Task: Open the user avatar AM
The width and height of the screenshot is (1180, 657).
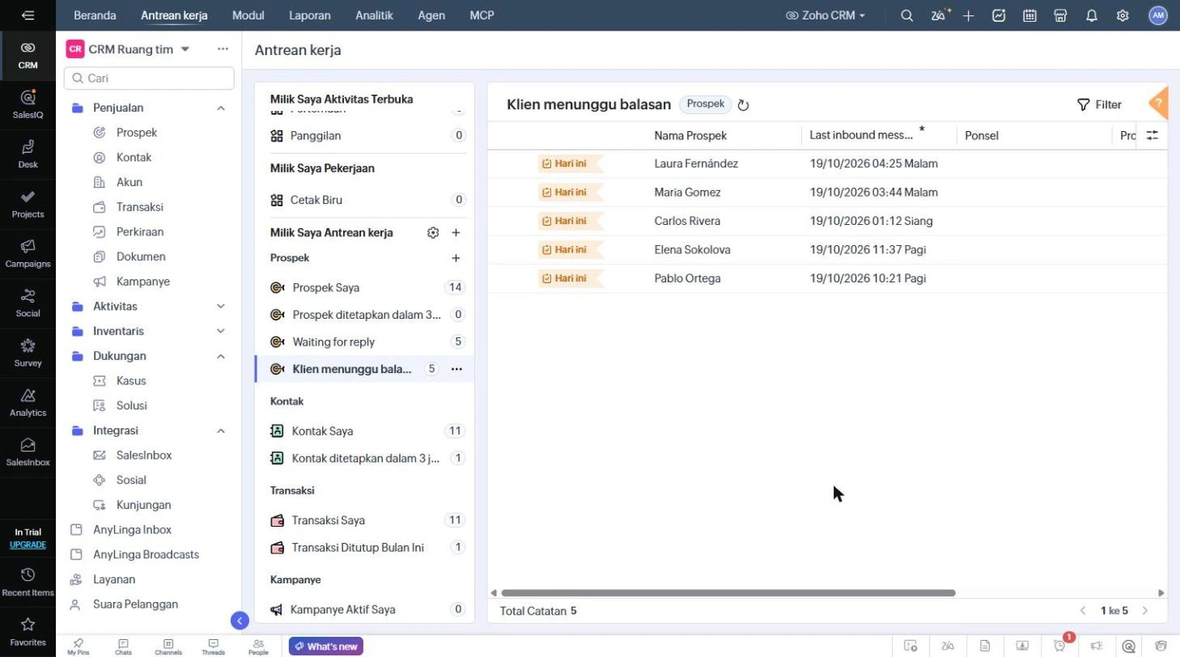Action: [1158, 15]
